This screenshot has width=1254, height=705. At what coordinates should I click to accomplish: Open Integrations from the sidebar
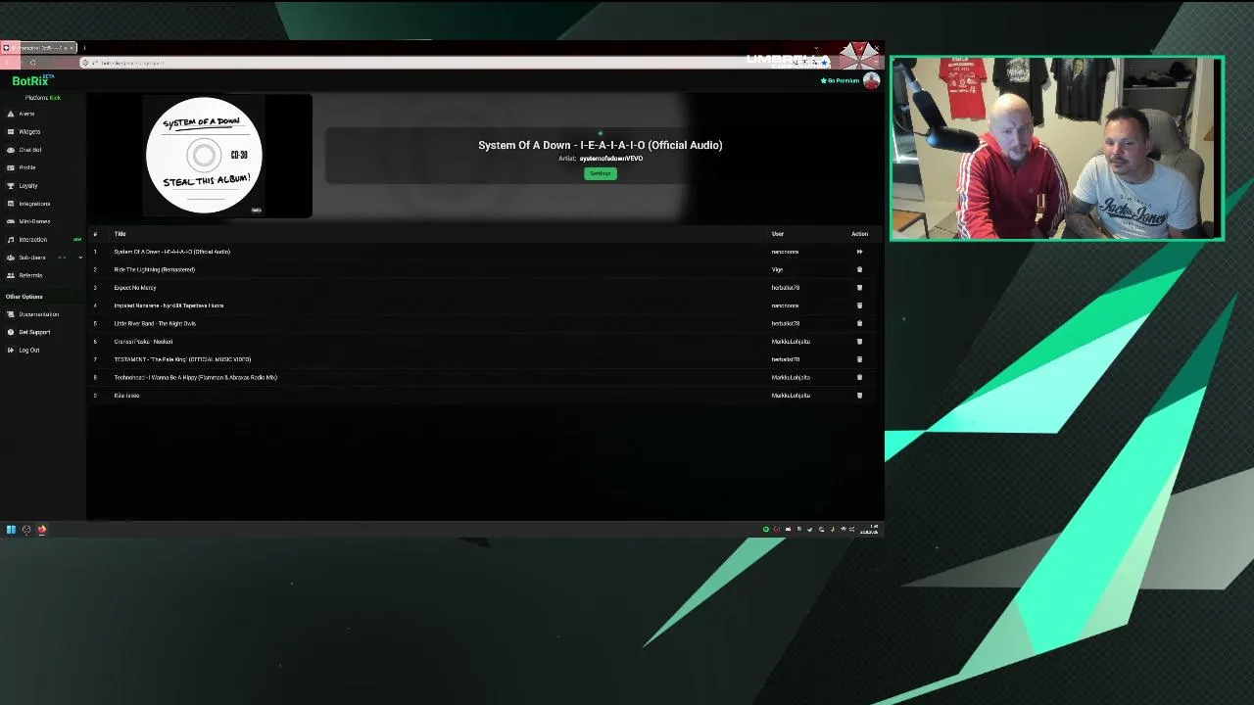34,204
